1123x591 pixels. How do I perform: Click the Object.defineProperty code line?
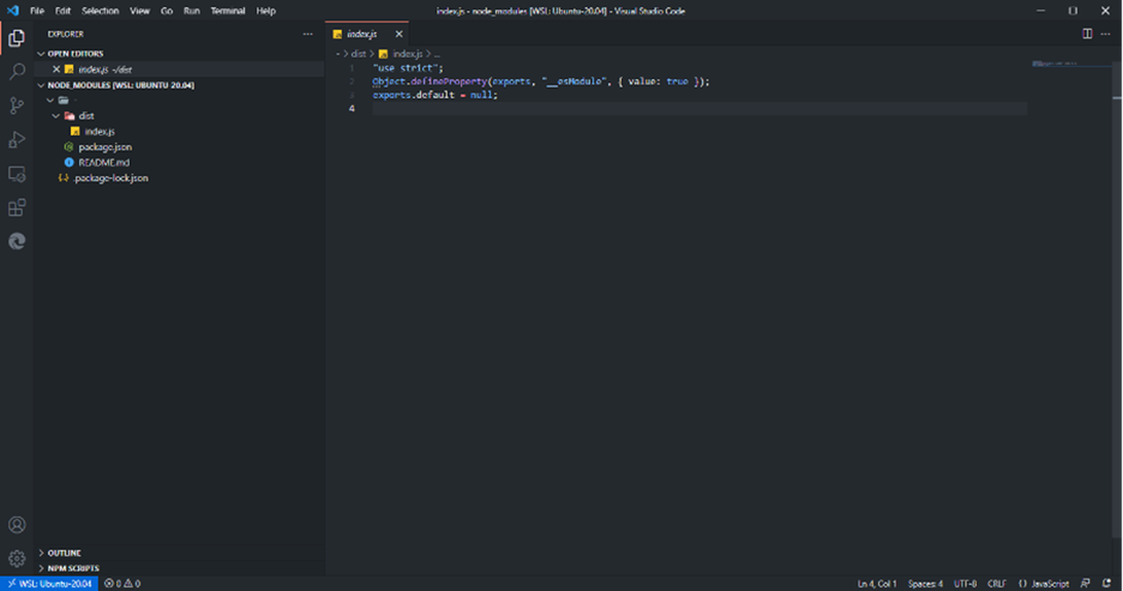pyautogui.click(x=540, y=81)
